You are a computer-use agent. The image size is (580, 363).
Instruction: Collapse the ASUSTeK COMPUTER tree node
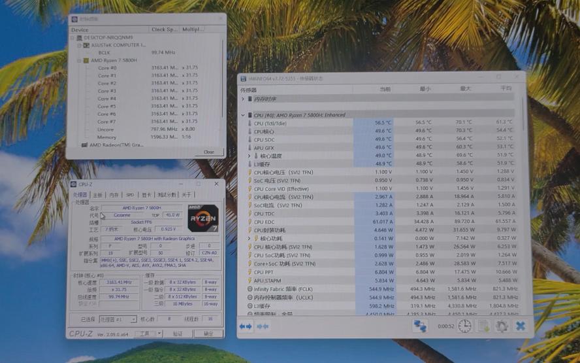[x=79, y=45]
